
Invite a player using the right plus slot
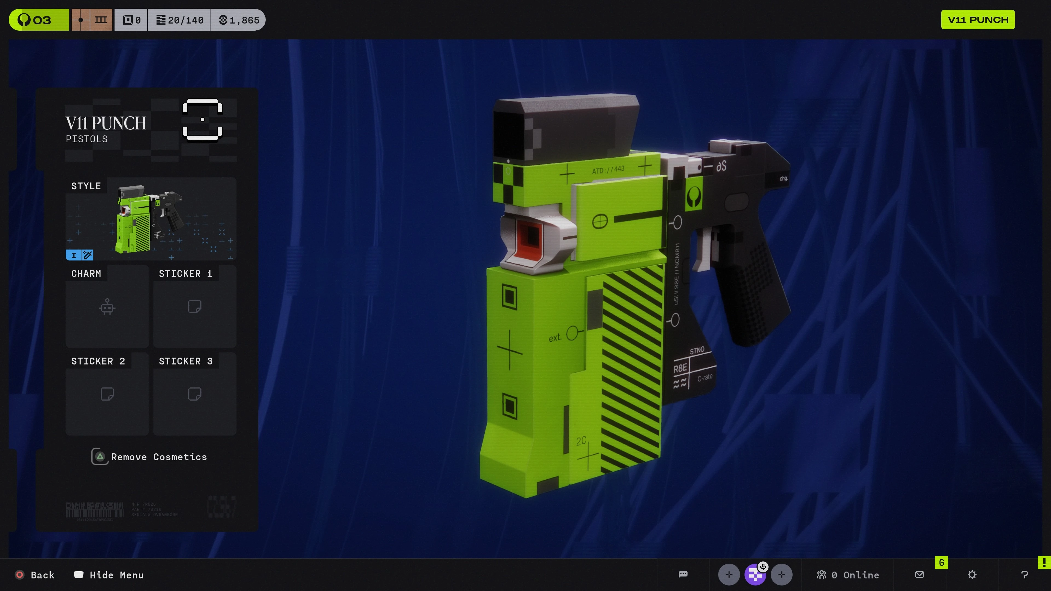(x=781, y=575)
